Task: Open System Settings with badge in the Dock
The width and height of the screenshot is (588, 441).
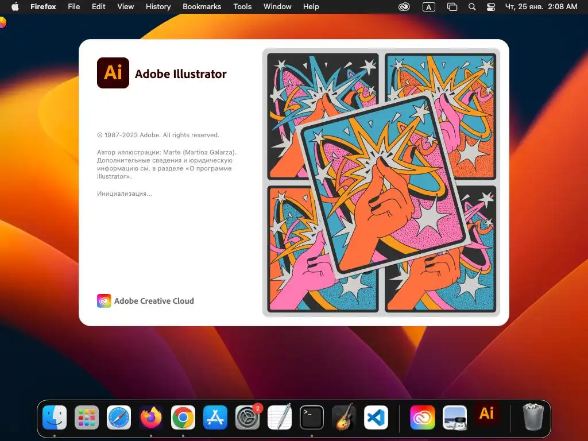Action: (x=247, y=417)
